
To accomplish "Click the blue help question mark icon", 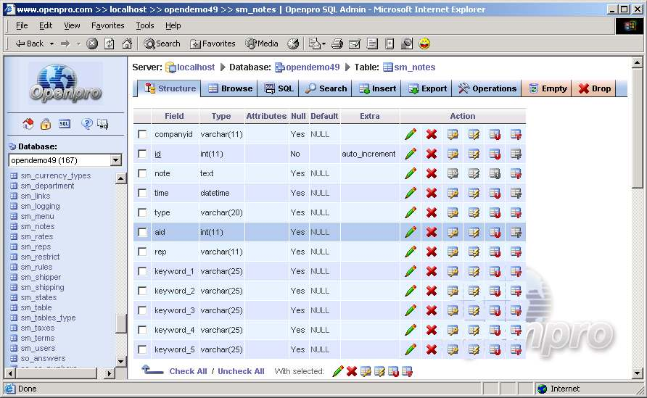I will click(x=86, y=124).
